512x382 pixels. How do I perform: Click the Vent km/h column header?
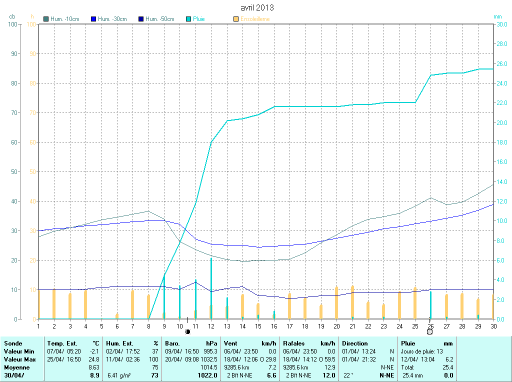250,343
